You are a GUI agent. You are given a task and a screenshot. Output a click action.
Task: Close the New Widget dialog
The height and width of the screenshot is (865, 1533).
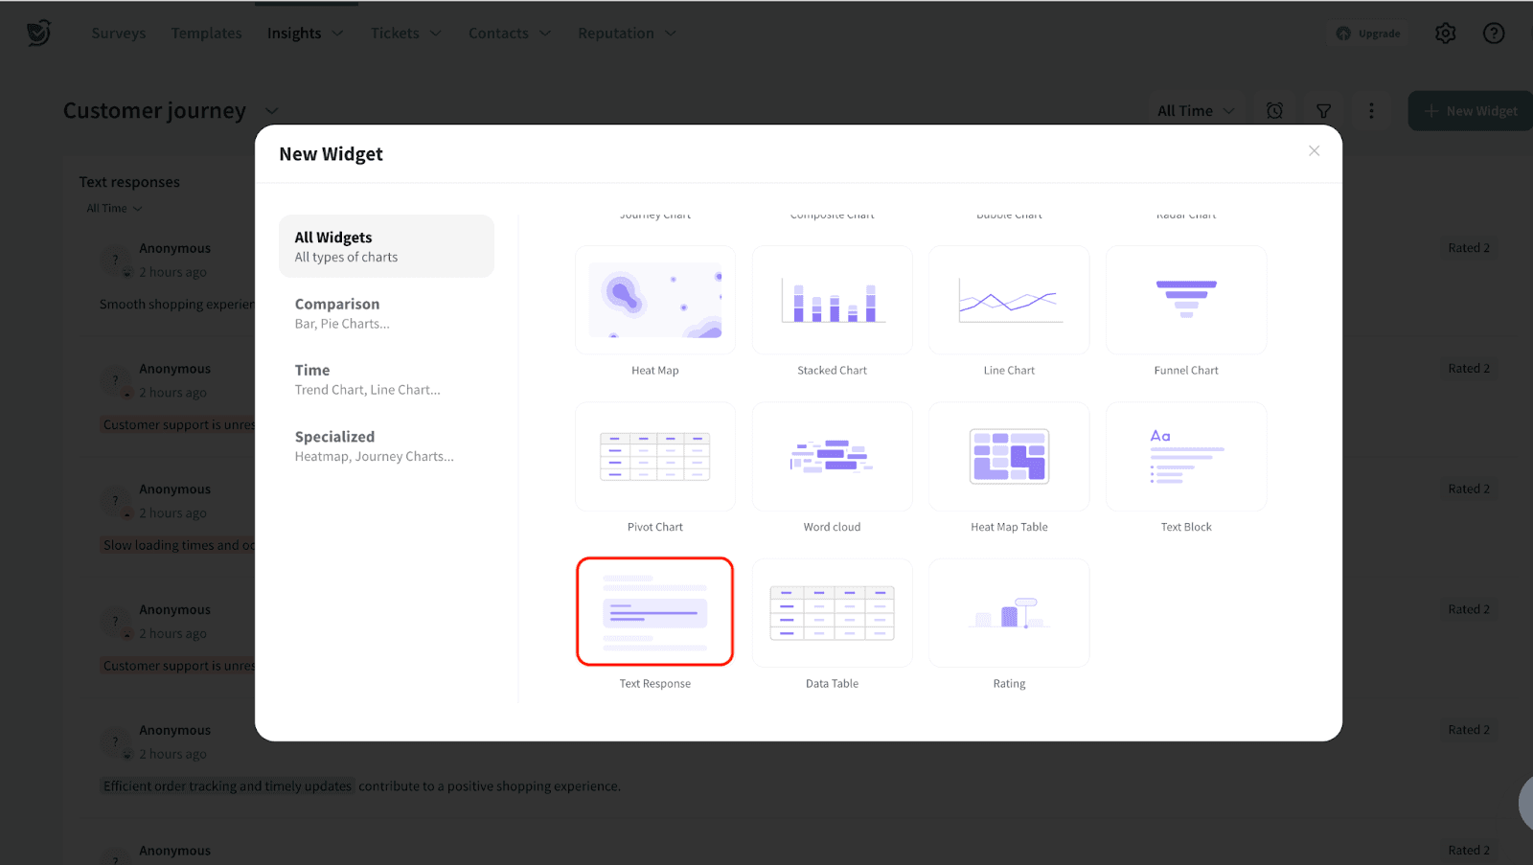tap(1314, 151)
